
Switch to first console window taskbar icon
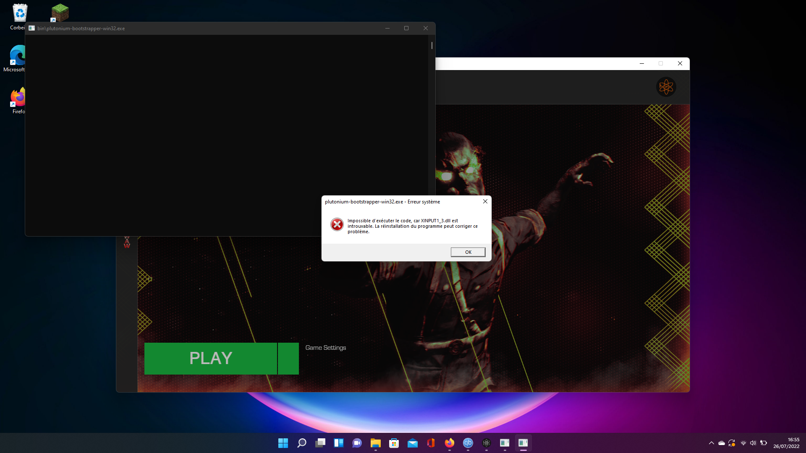tap(505, 443)
